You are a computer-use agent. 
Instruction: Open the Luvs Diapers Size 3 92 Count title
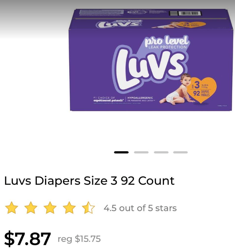89,181
